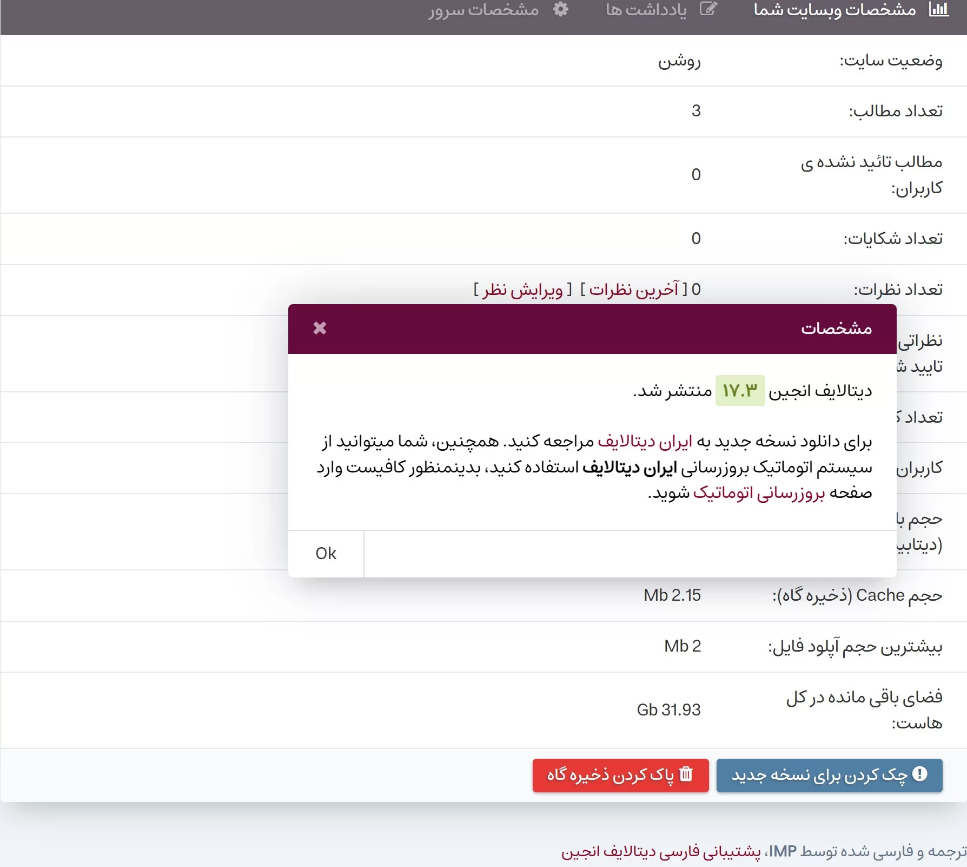This screenshot has height=867, width=967.
Task: Open the پشتیبانی فارسی دیتالایف انجین footer link
Action: point(660,851)
